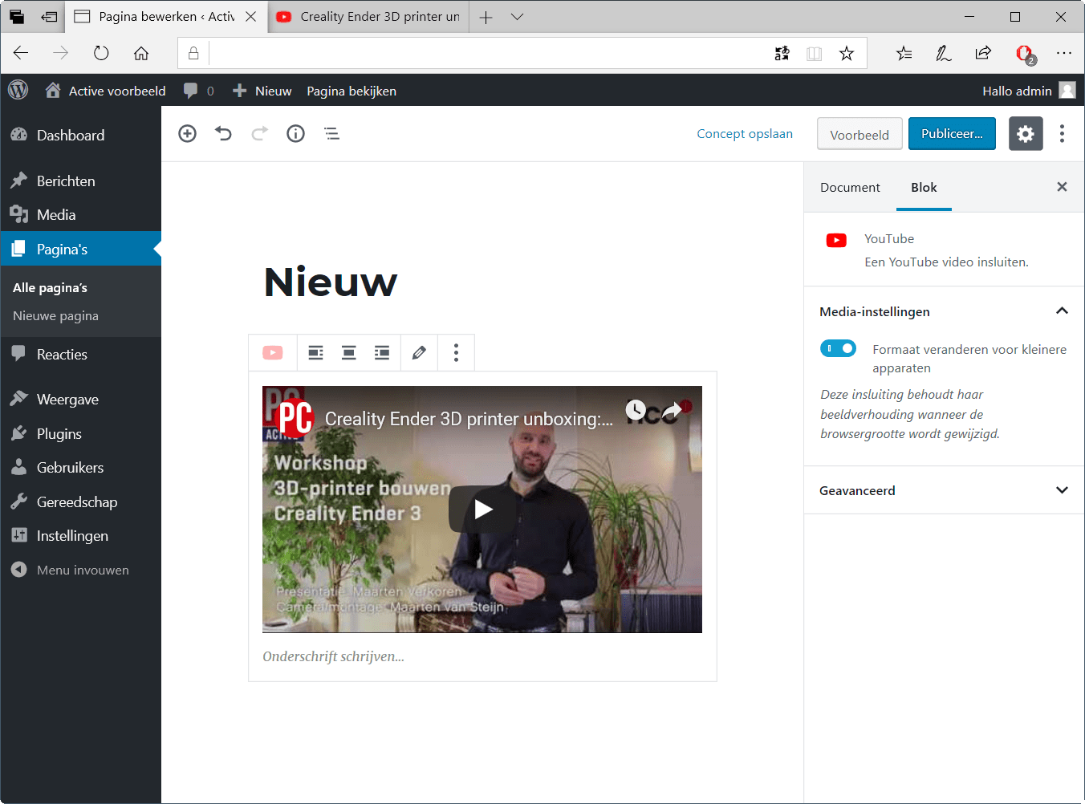The width and height of the screenshot is (1085, 804).
Task: Open the editor more-options menu
Action: 1062,134
